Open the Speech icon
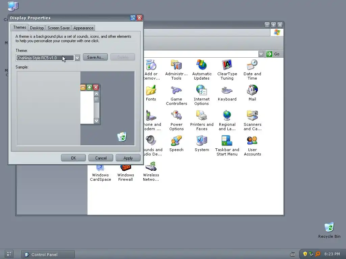The height and width of the screenshot is (259, 346). (176, 141)
